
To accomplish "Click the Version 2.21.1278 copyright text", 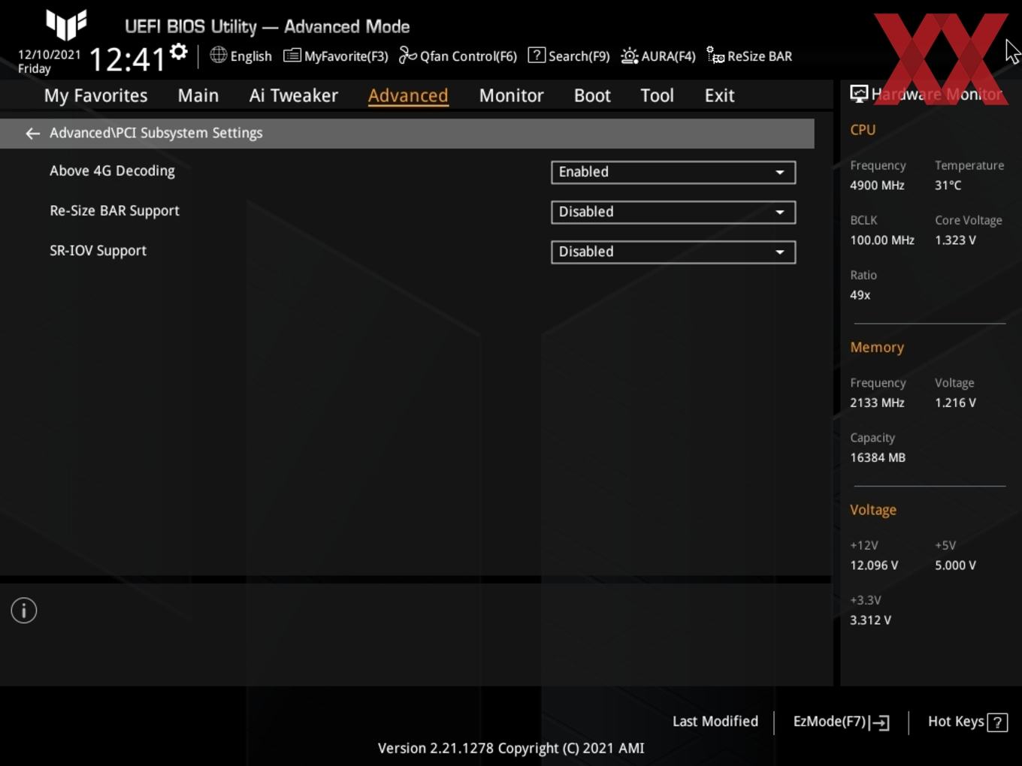I will [x=511, y=748].
